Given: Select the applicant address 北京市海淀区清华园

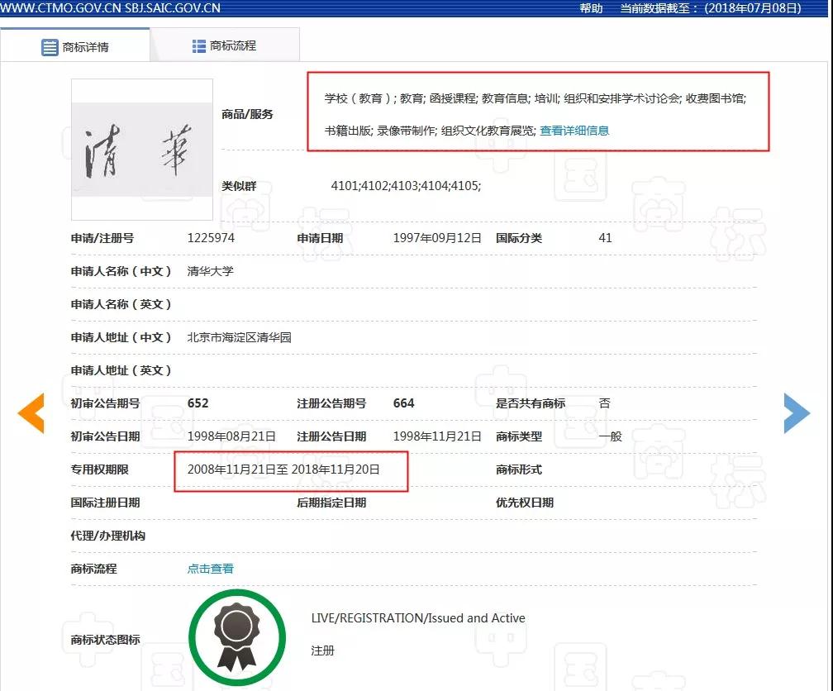Looking at the screenshot, I should [239, 337].
